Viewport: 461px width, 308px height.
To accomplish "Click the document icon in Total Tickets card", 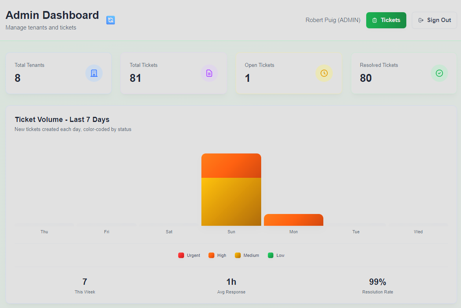I will pos(209,73).
